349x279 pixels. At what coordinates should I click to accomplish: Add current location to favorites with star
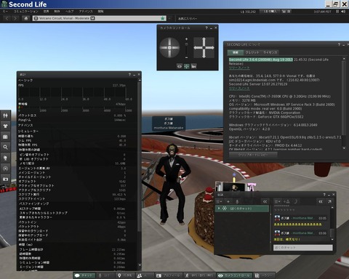tap(163, 18)
